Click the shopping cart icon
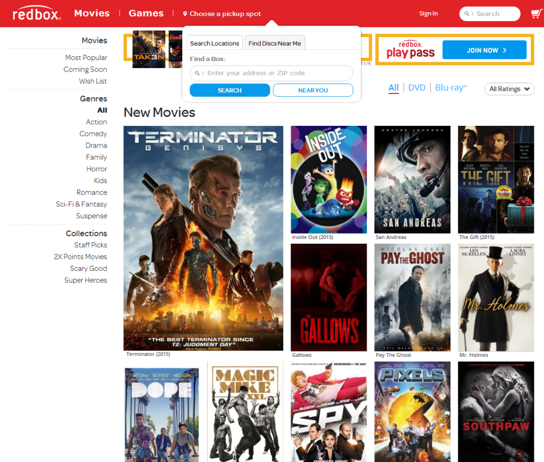This screenshot has height=462, width=544. pos(537,13)
